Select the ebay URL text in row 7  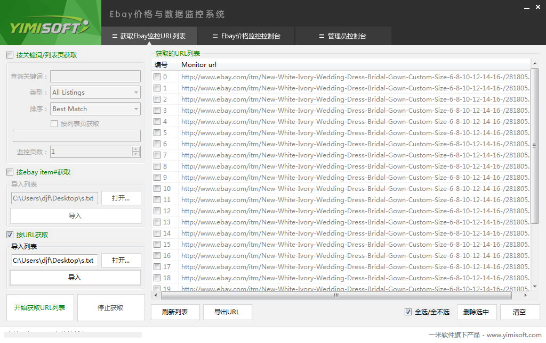click(355, 155)
